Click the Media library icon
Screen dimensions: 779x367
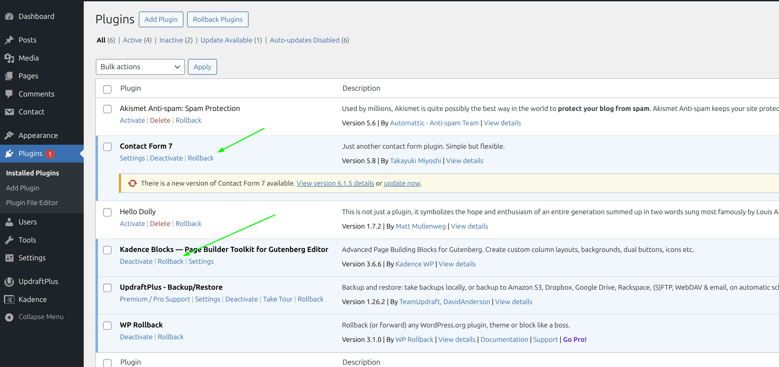pyautogui.click(x=9, y=58)
